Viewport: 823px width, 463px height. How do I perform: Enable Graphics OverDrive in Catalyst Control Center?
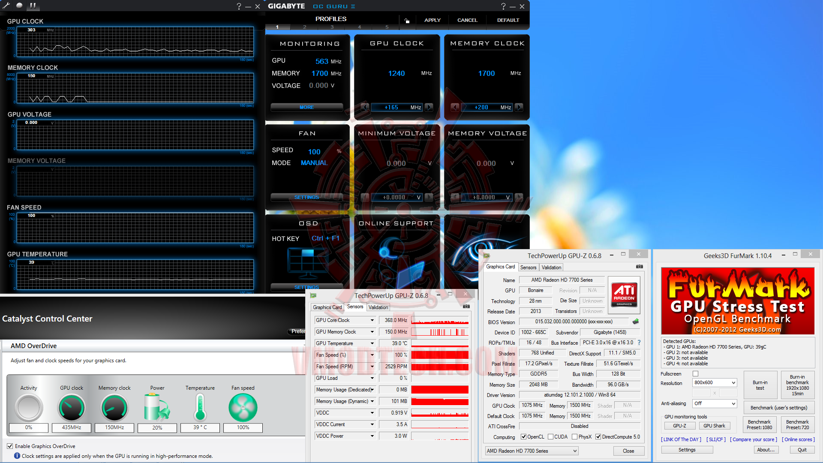pos(10,446)
